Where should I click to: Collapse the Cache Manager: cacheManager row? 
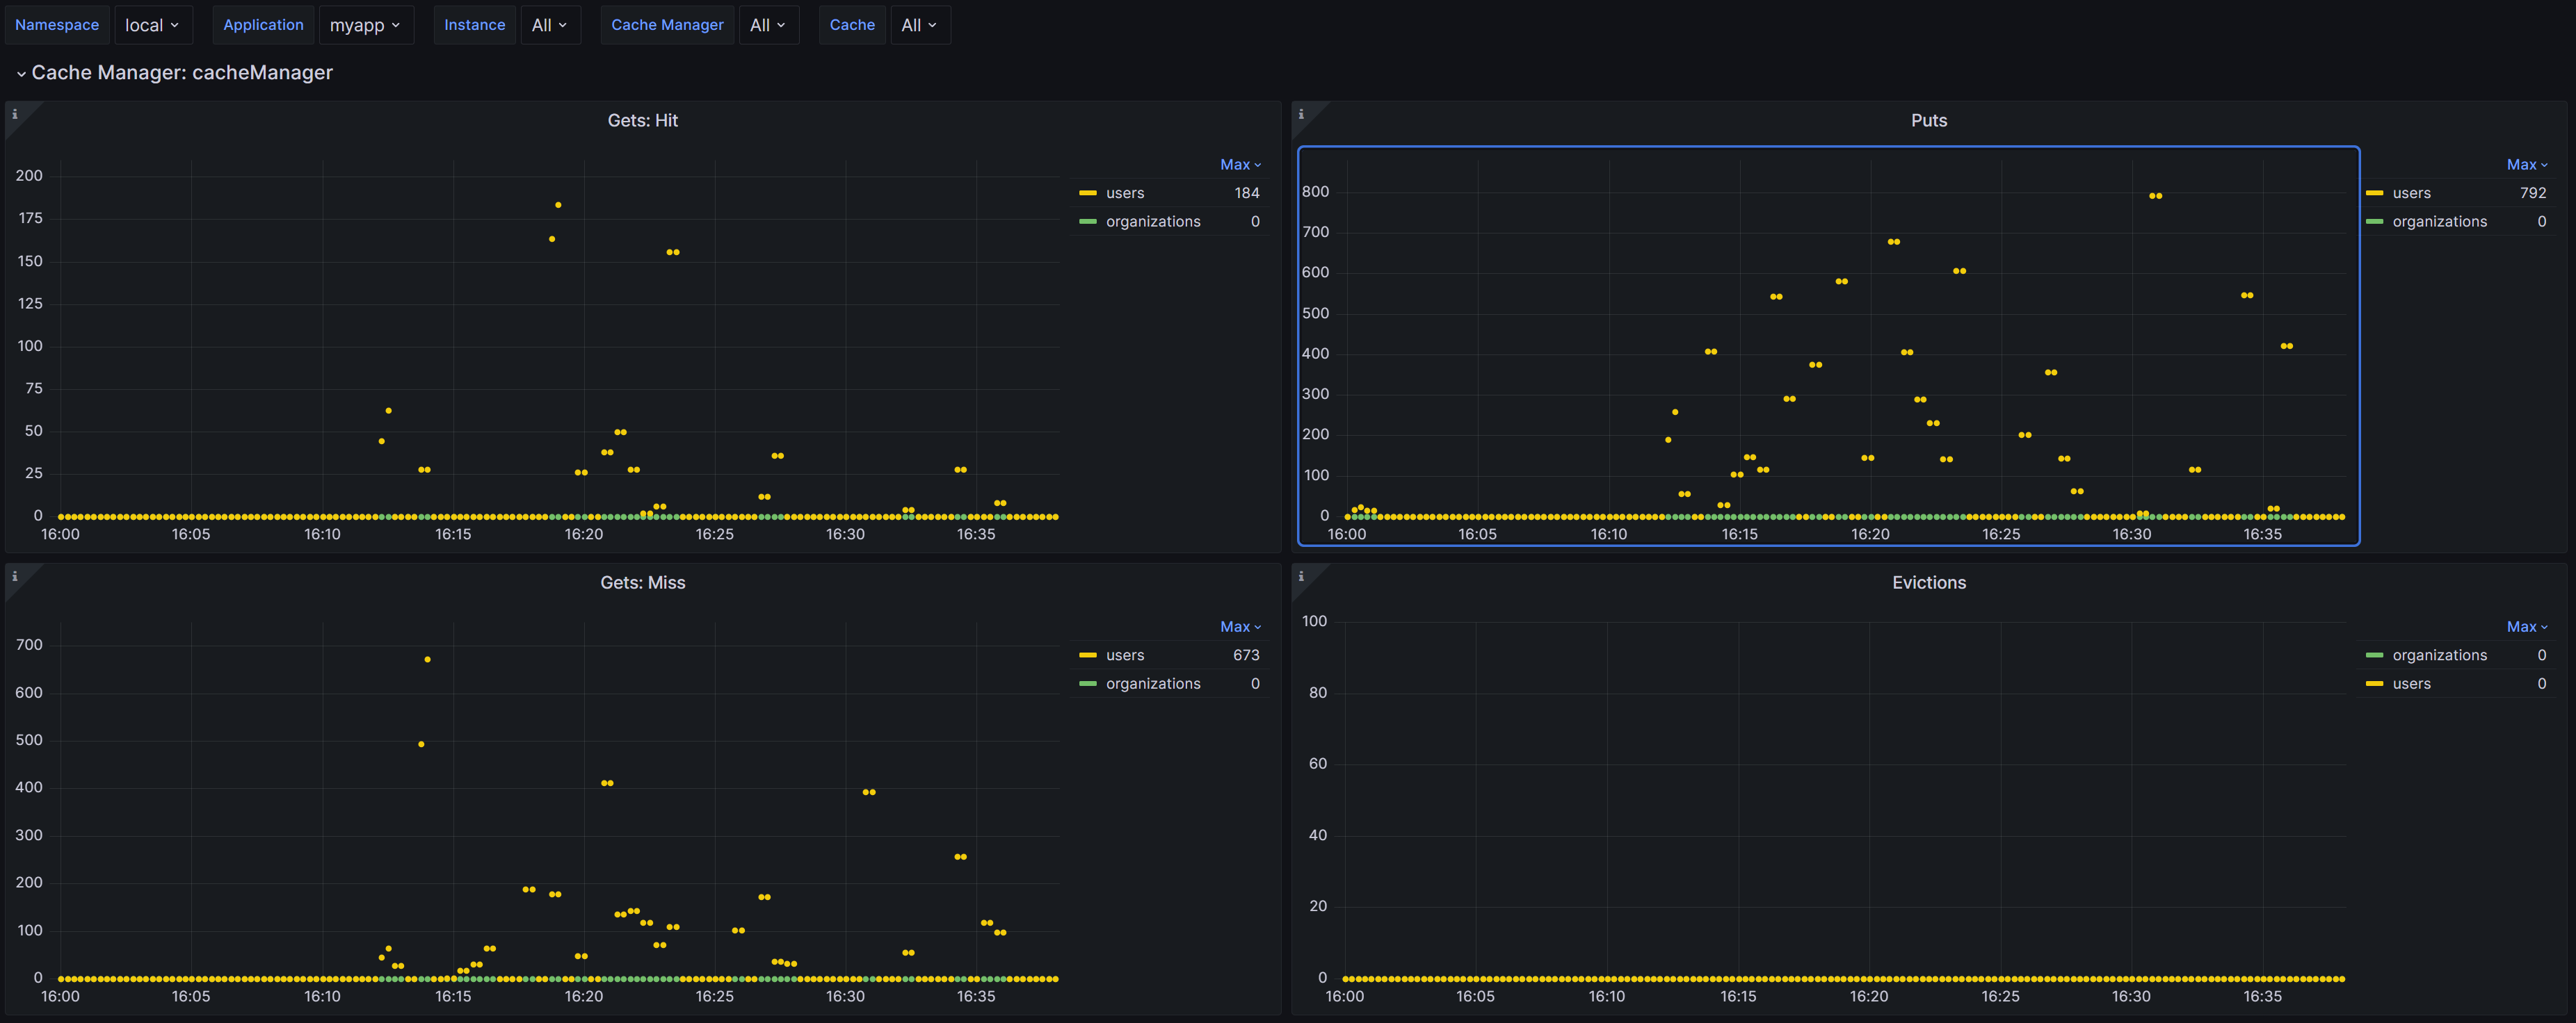click(x=21, y=73)
